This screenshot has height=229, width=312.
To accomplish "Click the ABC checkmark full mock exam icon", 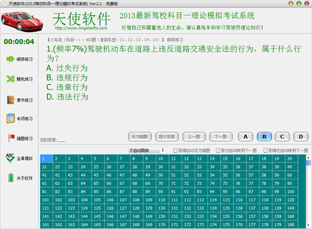I will 10,158.
